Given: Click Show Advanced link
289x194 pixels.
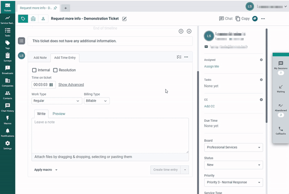Looking at the screenshot, I should pos(71,85).
